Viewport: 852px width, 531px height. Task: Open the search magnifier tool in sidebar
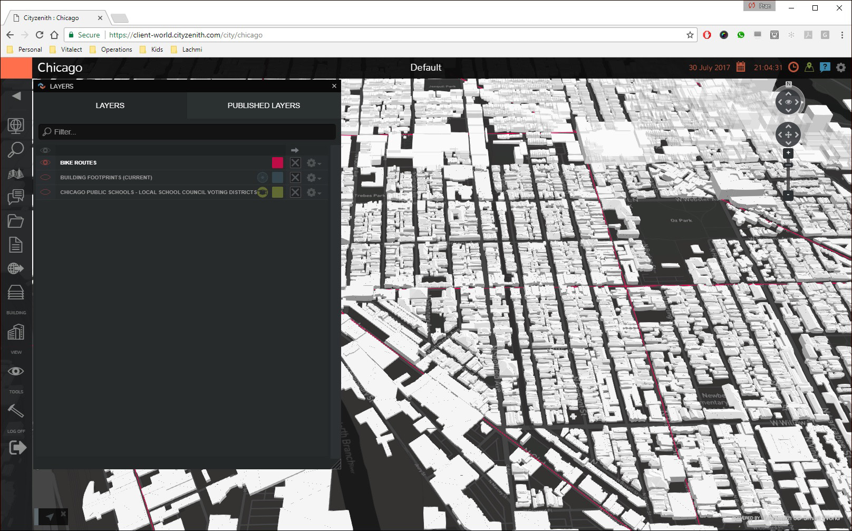pyautogui.click(x=16, y=150)
